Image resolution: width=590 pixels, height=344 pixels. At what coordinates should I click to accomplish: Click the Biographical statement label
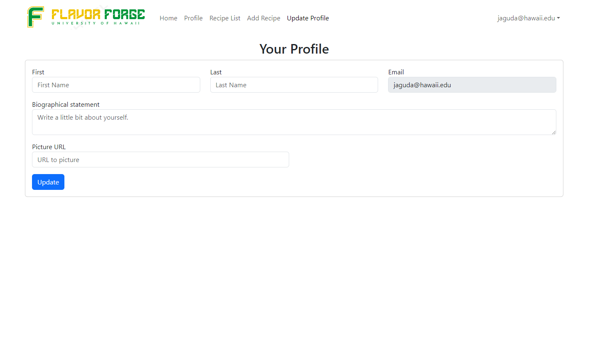point(66,105)
